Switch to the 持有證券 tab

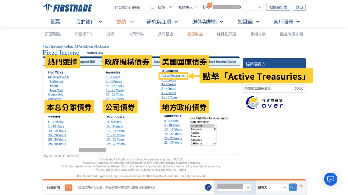coord(136,34)
